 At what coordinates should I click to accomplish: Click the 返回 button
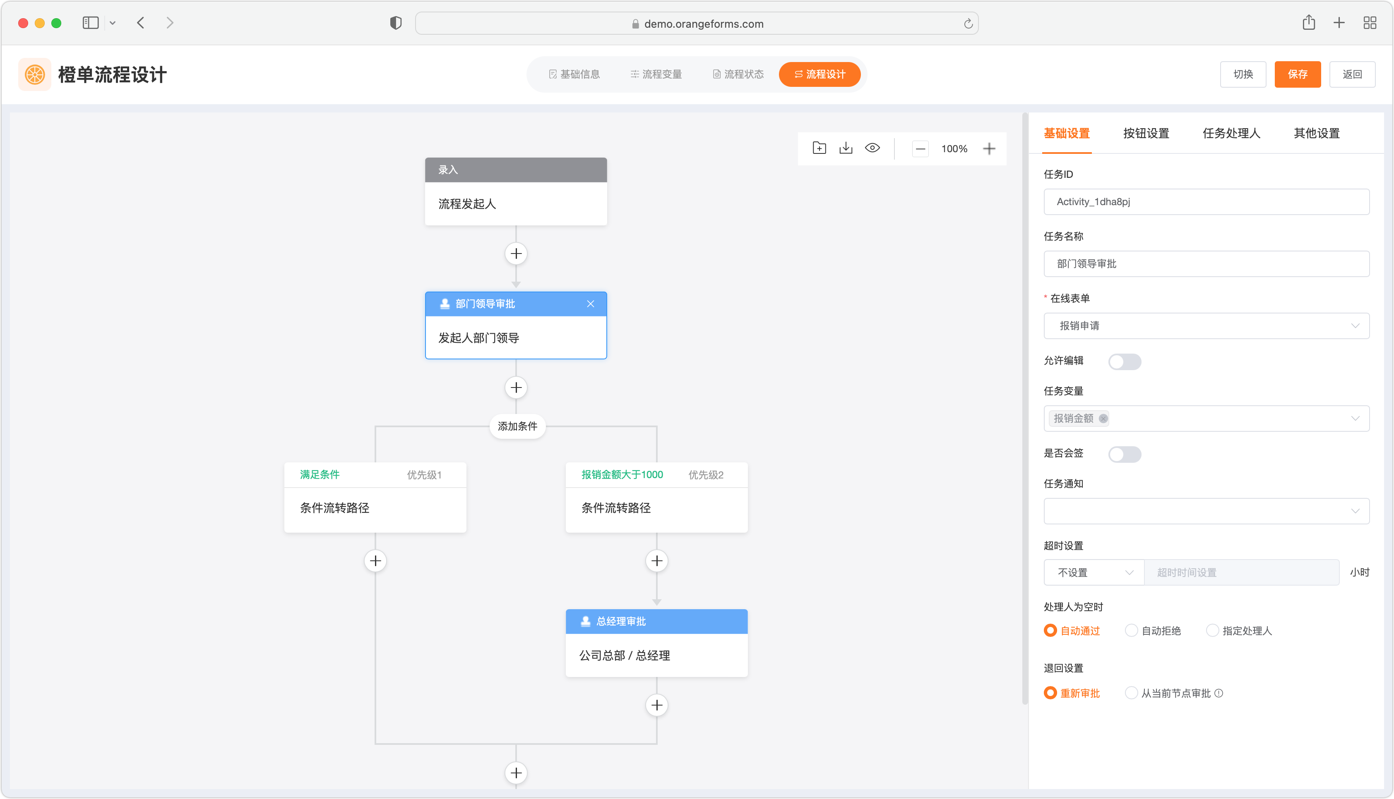pyautogui.click(x=1352, y=74)
